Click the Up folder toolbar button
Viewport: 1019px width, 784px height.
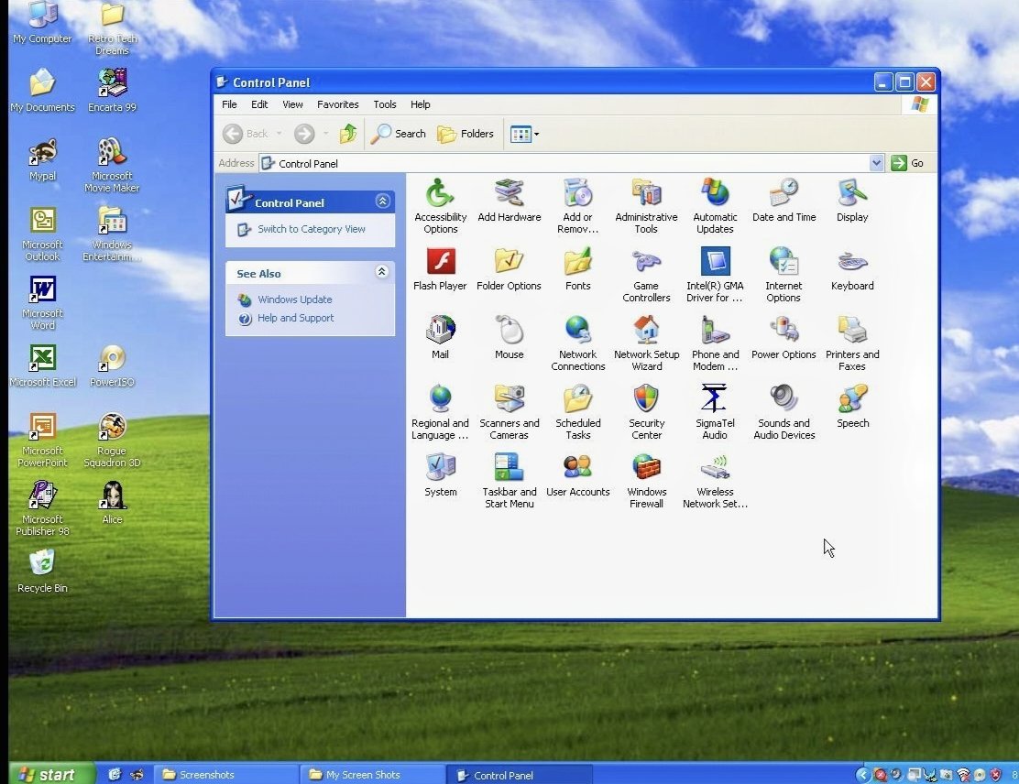[347, 134]
